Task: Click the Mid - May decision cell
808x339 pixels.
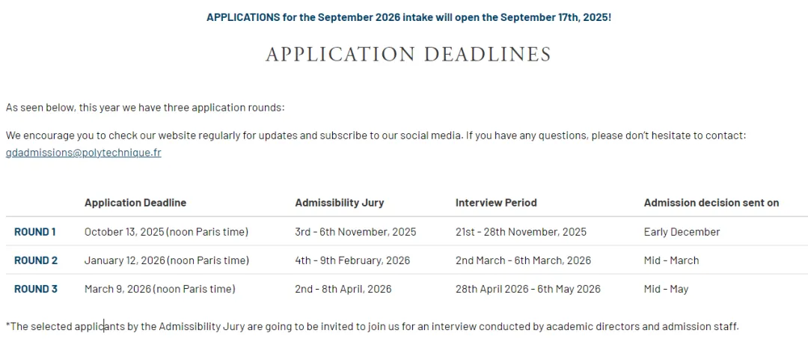Action: coord(666,289)
